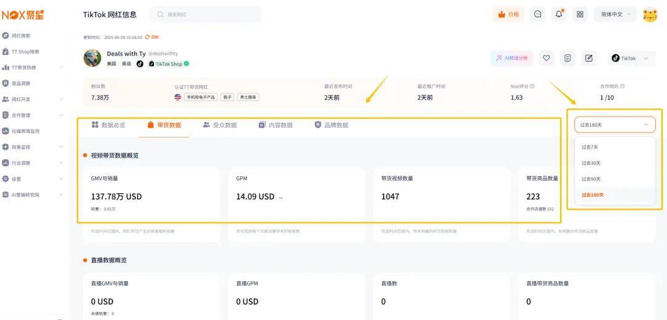Click the 223 带货商品数量 value

pos(533,197)
